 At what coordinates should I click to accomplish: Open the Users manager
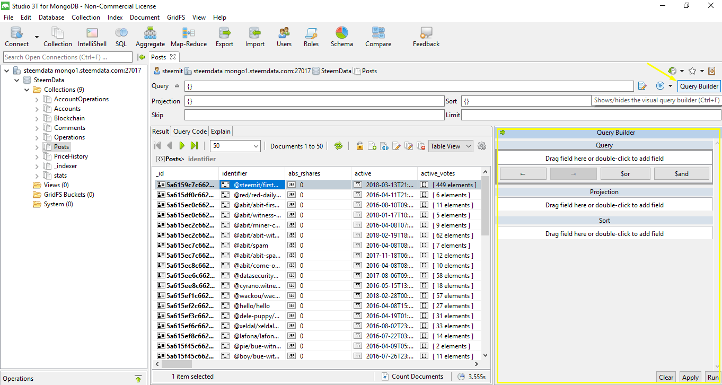(x=284, y=37)
